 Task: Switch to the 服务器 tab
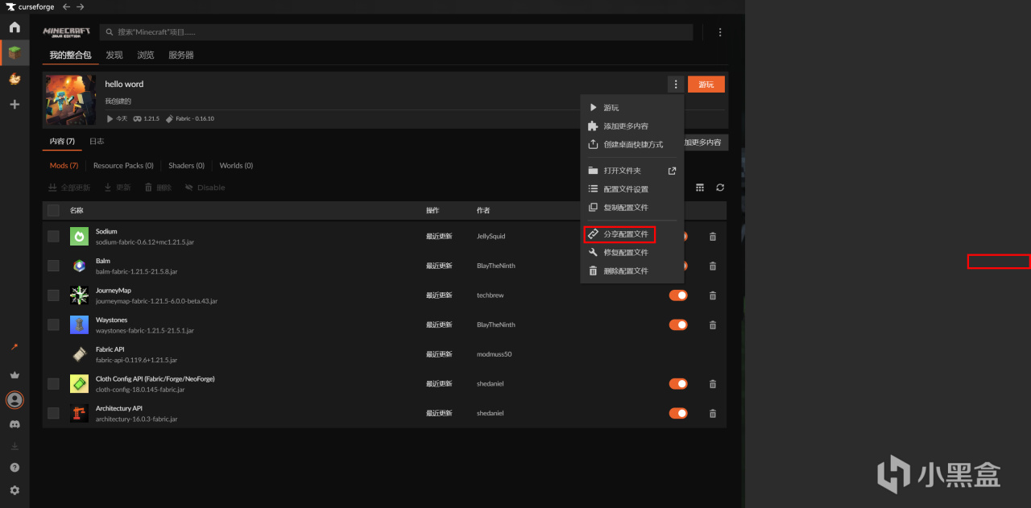[x=181, y=56]
